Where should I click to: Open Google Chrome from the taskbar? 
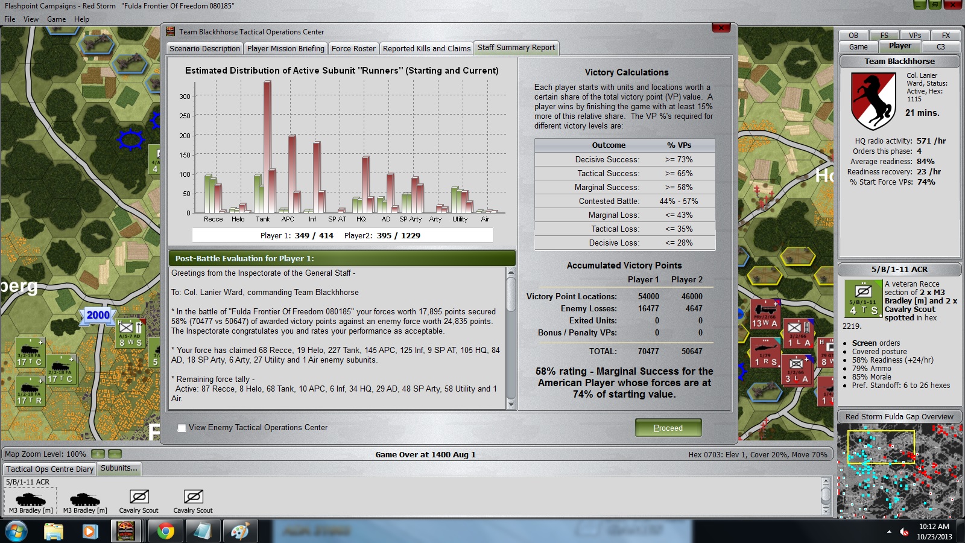165,532
